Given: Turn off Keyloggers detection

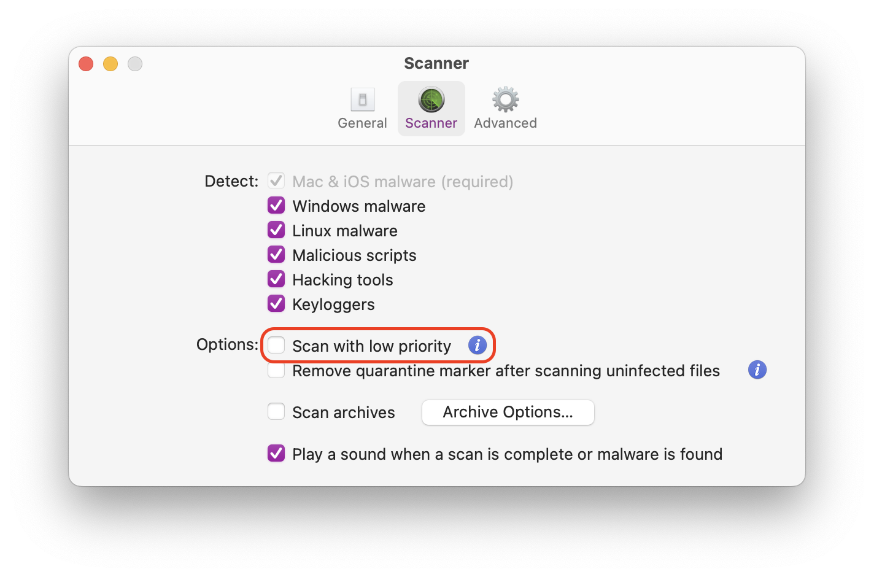Looking at the screenshot, I should pyautogui.click(x=276, y=303).
